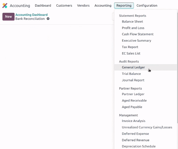This screenshot has width=178, height=149.
Task: Click the Reporting menu scrollbar
Action: click(177, 67)
